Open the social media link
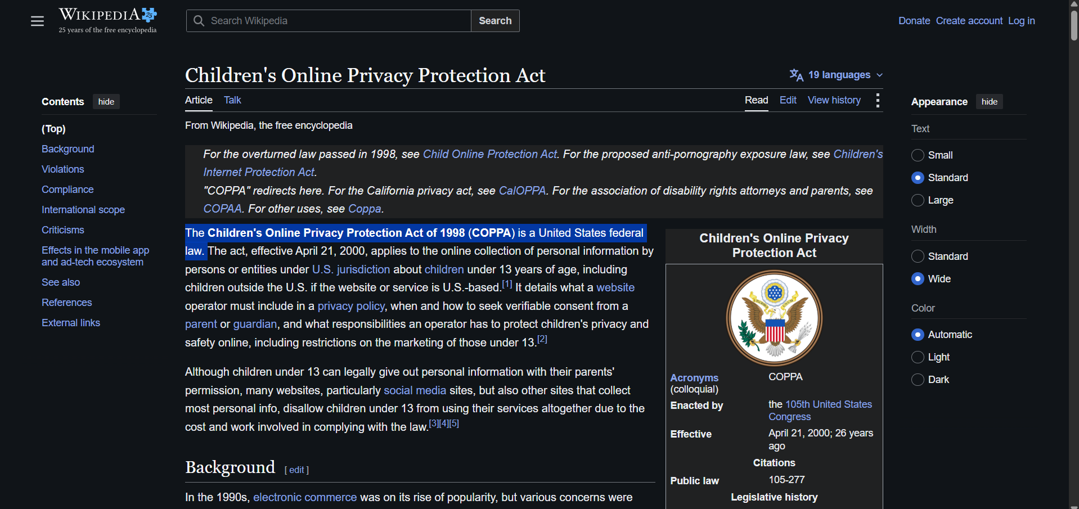 pyautogui.click(x=415, y=390)
